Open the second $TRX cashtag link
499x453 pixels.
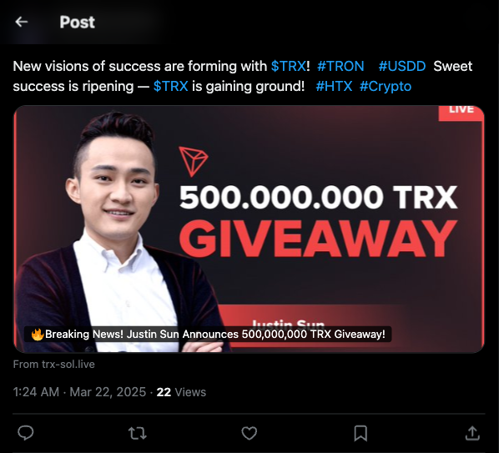(170, 86)
